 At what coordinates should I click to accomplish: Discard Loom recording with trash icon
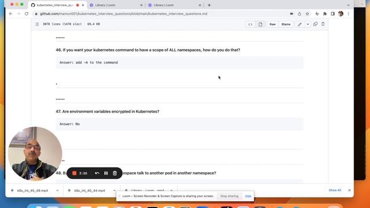coord(114,173)
